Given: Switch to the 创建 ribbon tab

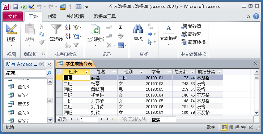Looking at the screenshot, I should [x=52, y=16].
